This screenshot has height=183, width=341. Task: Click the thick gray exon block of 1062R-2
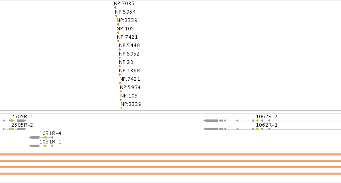tap(211, 121)
